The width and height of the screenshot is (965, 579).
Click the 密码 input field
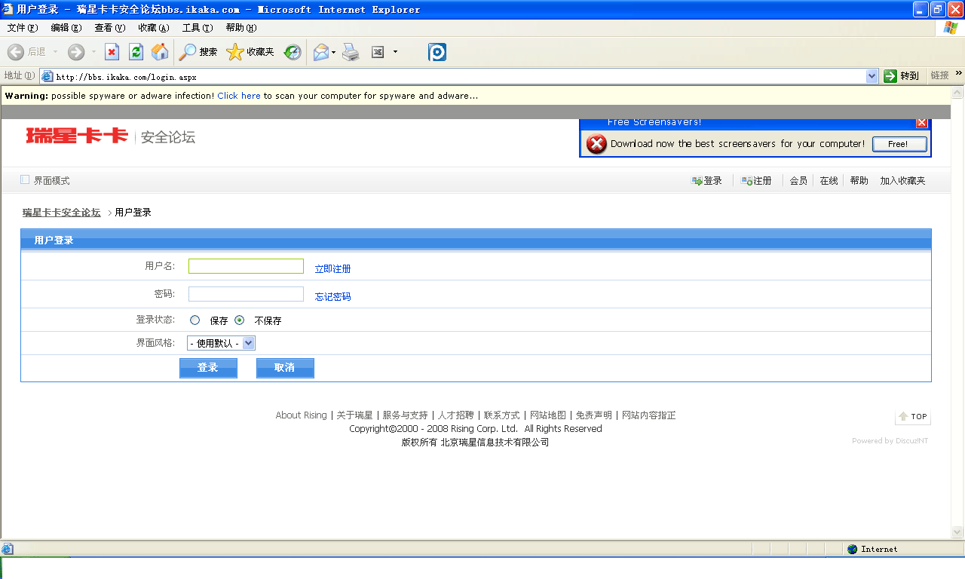point(246,294)
